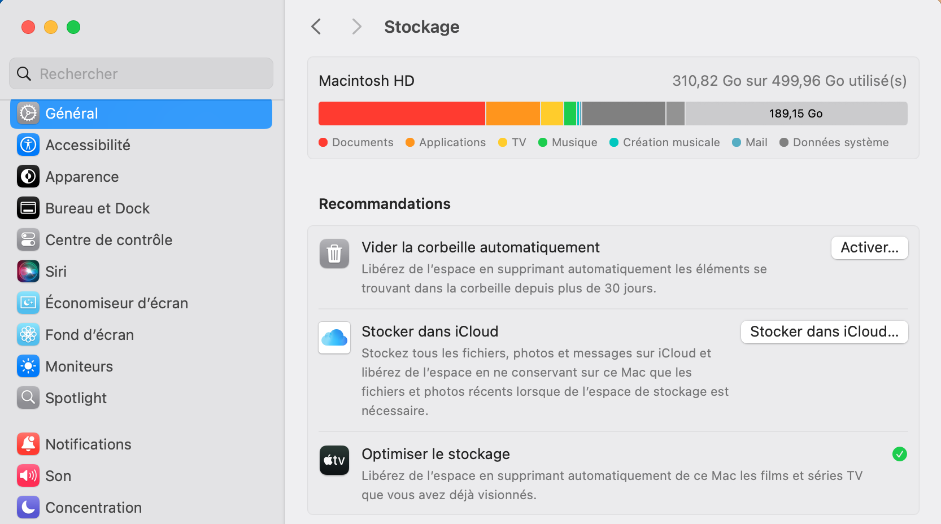Open Accessibilité settings from sidebar

click(88, 145)
